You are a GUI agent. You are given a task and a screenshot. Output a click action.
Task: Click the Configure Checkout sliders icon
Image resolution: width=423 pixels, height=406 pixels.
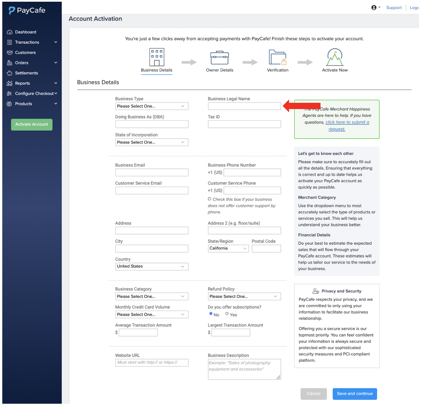[x=9, y=94]
